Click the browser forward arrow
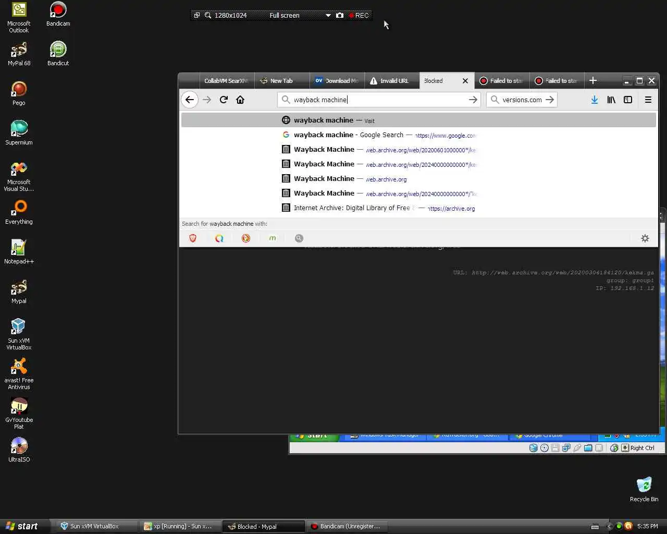Viewport: 667px width, 534px height. pyautogui.click(x=207, y=100)
